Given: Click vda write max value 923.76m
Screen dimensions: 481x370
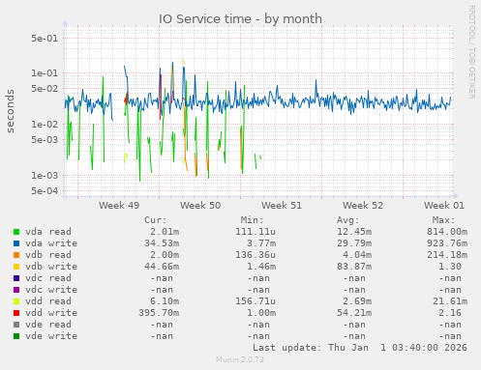Looking at the screenshot, I should pyautogui.click(x=447, y=243).
